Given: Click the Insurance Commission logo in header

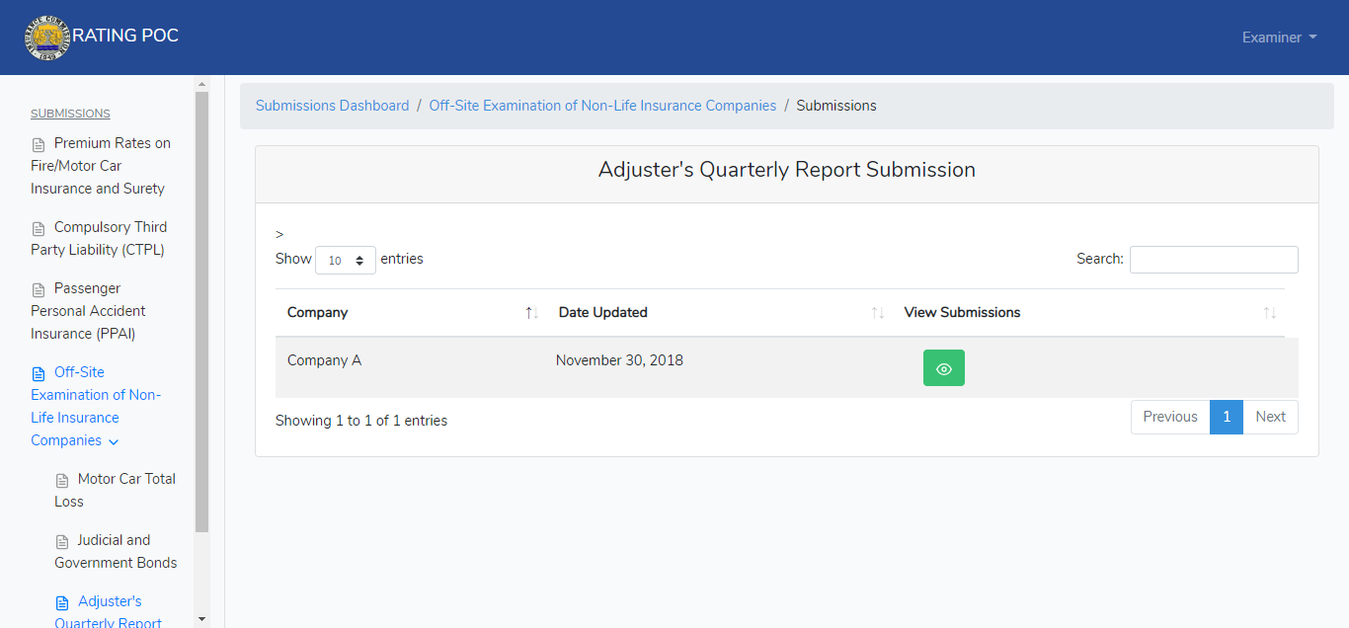Looking at the screenshot, I should pyautogui.click(x=47, y=38).
